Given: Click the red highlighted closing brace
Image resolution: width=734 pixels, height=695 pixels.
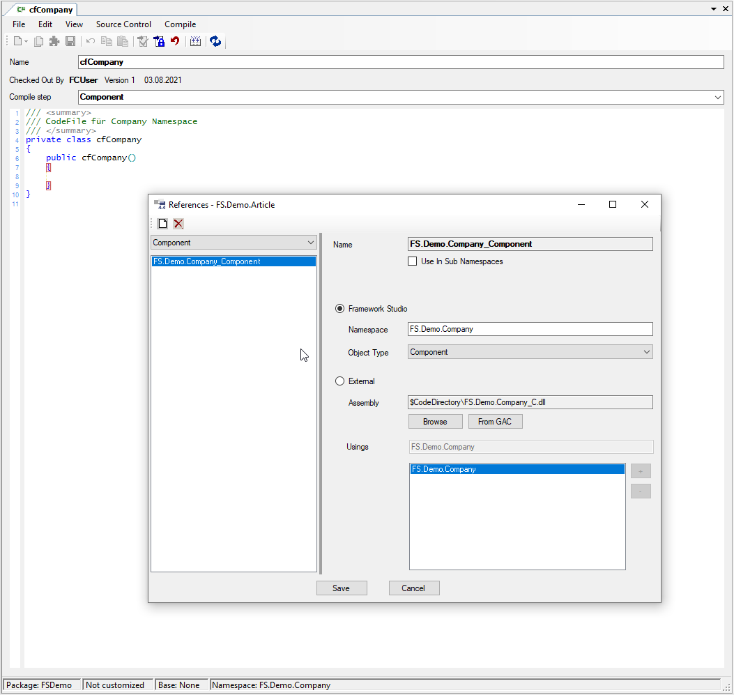Looking at the screenshot, I should point(48,185).
